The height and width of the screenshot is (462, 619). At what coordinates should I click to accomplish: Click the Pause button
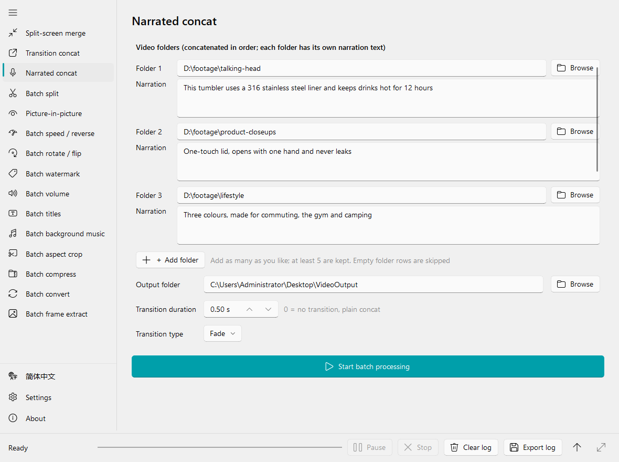point(369,447)
